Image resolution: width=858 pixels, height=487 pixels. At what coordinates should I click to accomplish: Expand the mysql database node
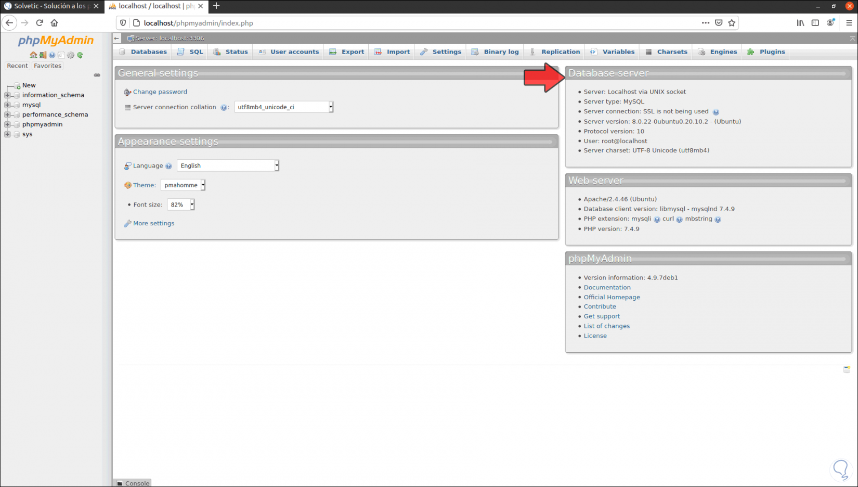(7, 105)
